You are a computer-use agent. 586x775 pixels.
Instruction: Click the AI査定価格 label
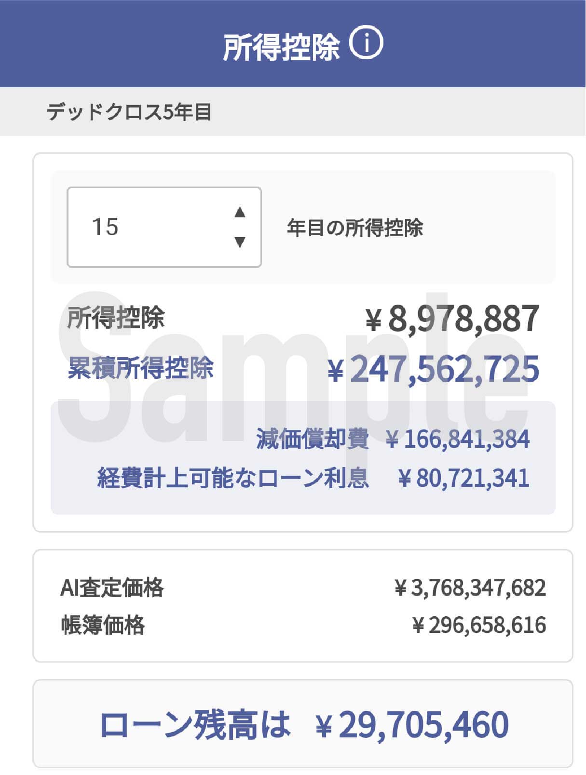coord(112,588)
